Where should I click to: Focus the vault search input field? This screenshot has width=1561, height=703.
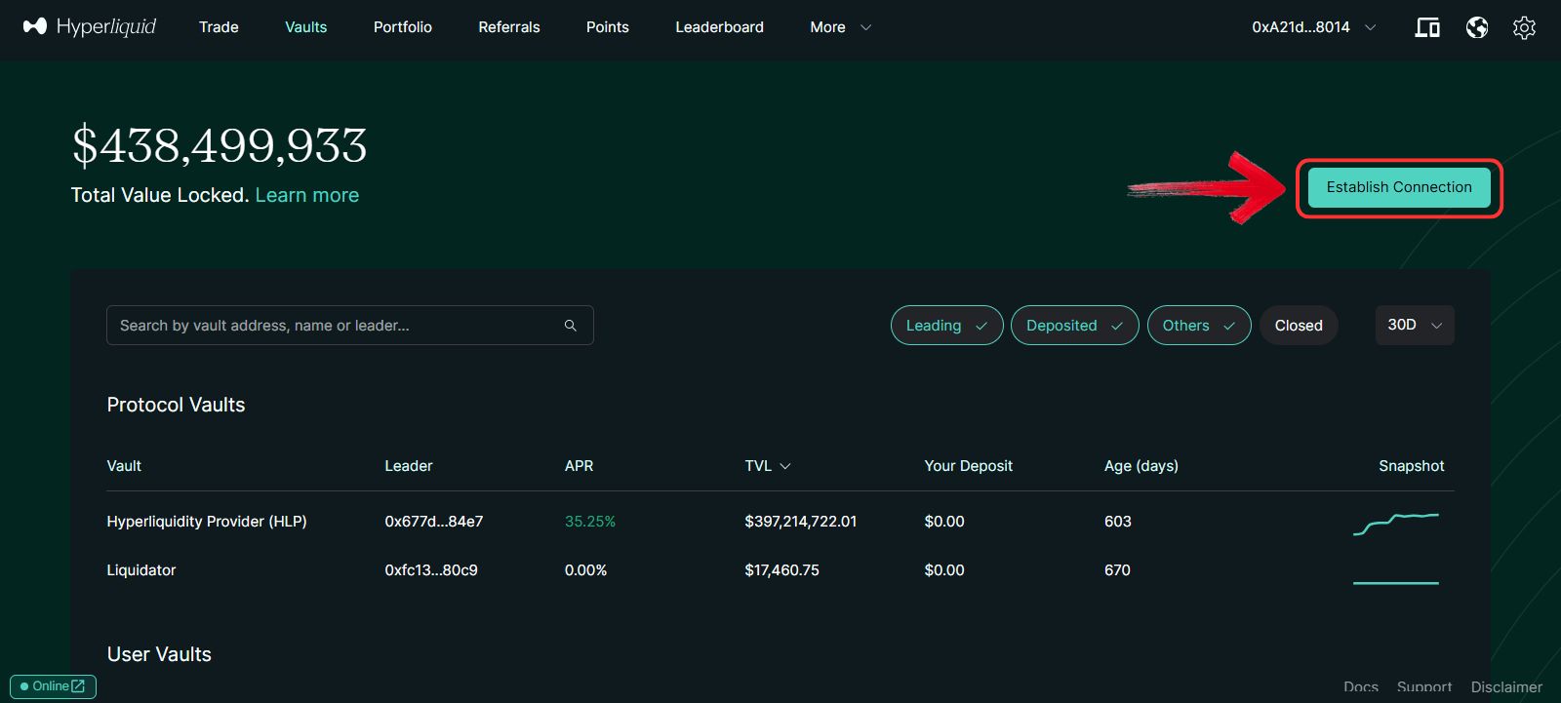[350, 326]
